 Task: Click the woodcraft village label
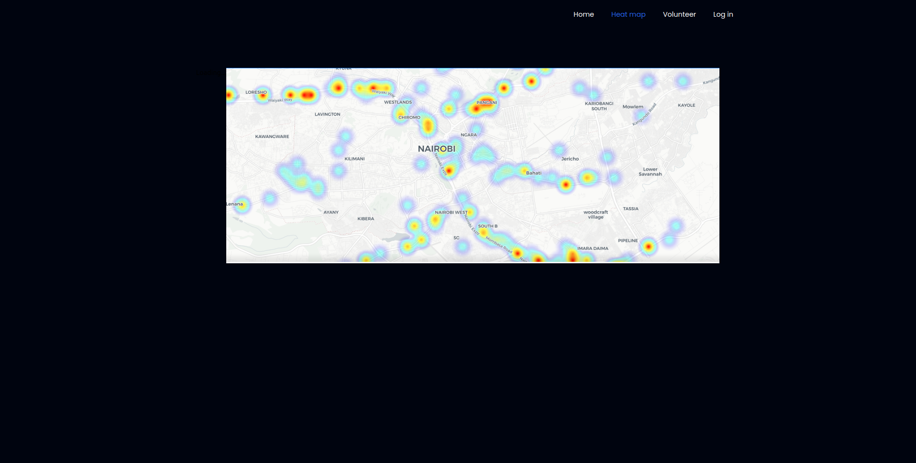pyautogui.click(x=596, y=215)
